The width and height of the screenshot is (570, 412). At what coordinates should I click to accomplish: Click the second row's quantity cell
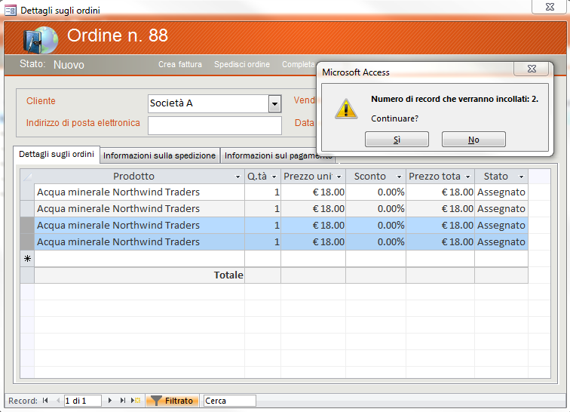coord(263,209)
